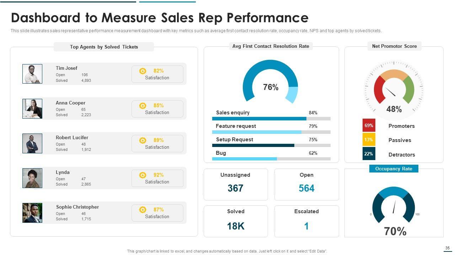Select the Top Agents by Solved Tickets header

tap(104, 47)
